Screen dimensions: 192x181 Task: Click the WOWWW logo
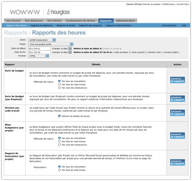coord(25,12)
